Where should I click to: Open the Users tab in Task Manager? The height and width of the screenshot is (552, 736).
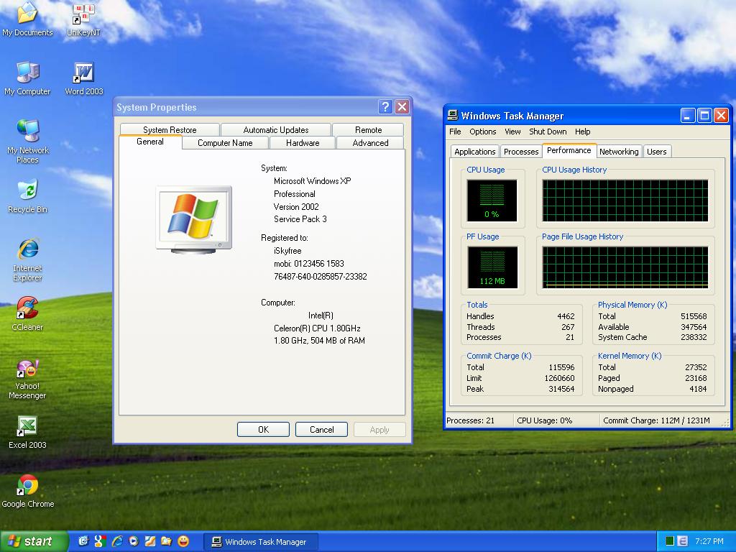click(657, 152)
